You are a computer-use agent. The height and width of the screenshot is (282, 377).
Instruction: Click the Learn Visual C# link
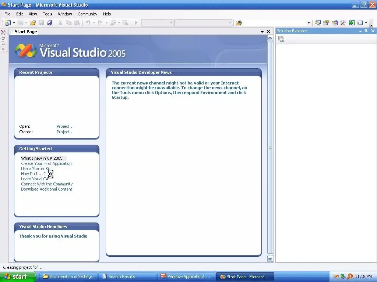point(35,179)
